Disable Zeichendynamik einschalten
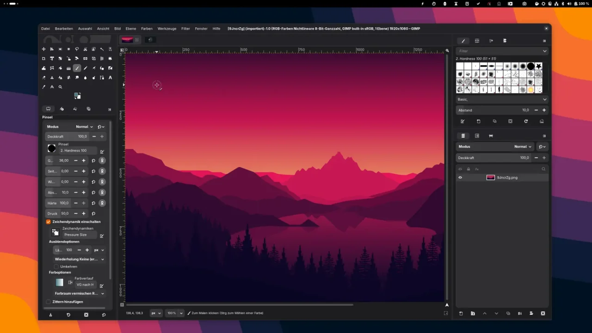Screen dimensions: 592x333 tap(48, 222)
